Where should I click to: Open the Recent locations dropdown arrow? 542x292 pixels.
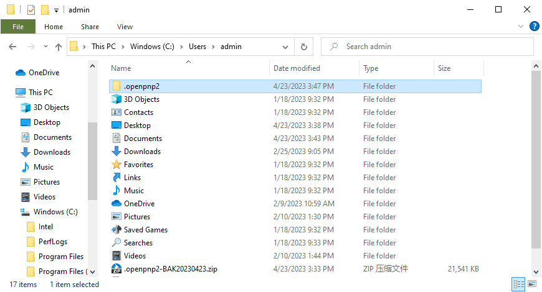point(45,47)
